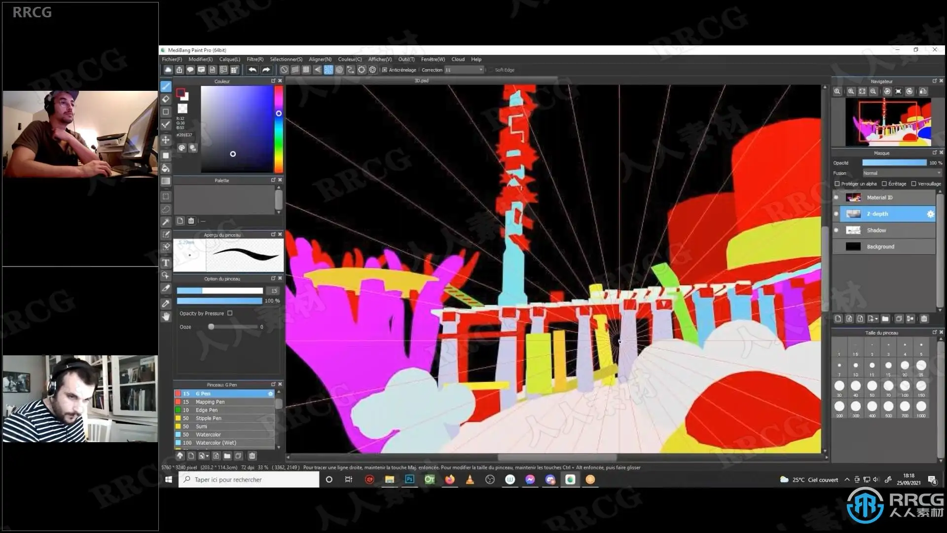The height and width of the screenshot is (533, 947).
Task: Click the Undo arrow in toolbar
Action: point(253,70)
